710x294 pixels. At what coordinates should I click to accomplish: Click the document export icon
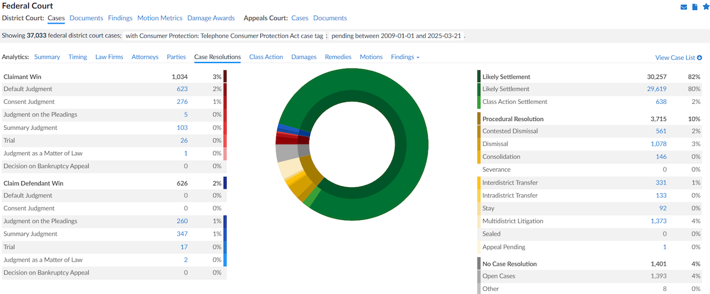695,7
